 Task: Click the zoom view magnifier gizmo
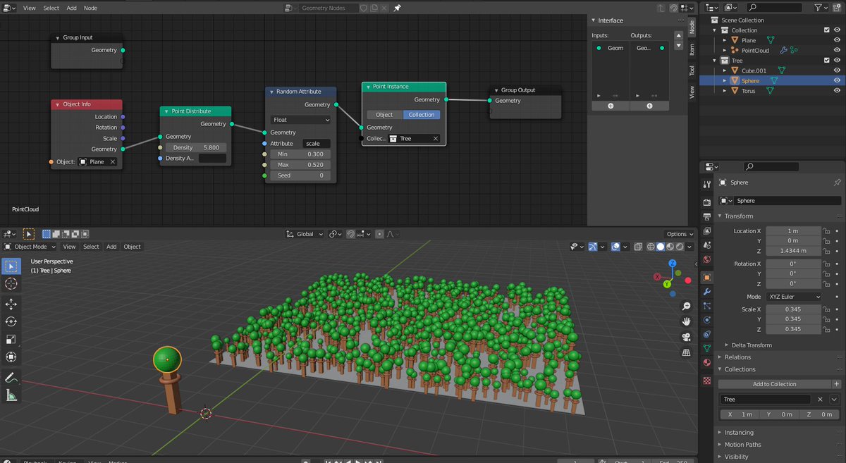pyautogui.click(x=686, y=307)
